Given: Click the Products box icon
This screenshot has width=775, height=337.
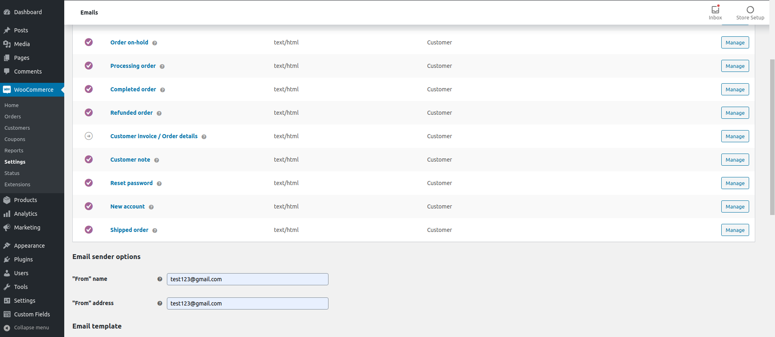Looking at the screenshot, I should coord(7,200).
